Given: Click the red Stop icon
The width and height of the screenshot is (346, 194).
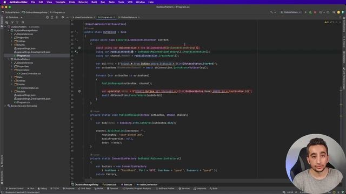Looking at the screenshot, I should click(315, 12).
